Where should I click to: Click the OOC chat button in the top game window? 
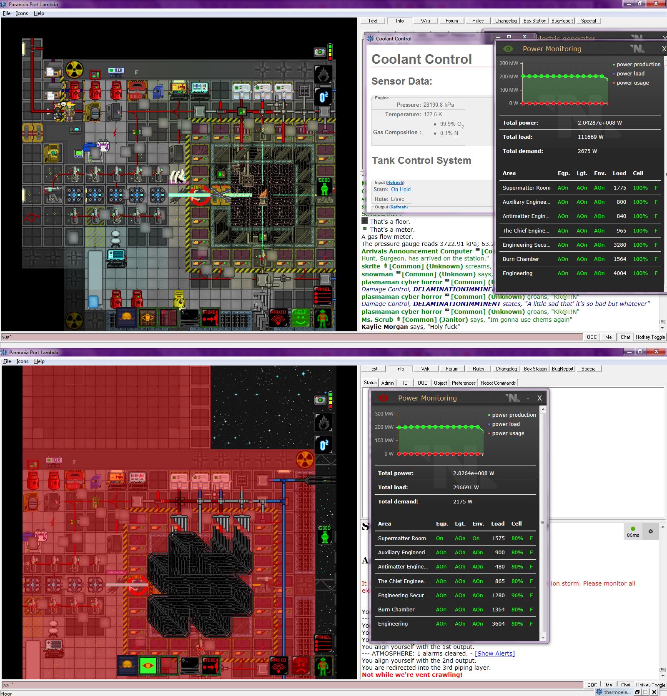pos(592,337)
